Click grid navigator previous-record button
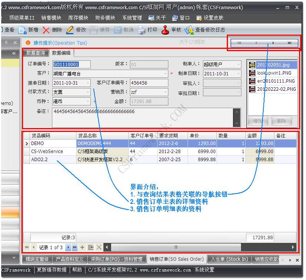 [34, 247]
